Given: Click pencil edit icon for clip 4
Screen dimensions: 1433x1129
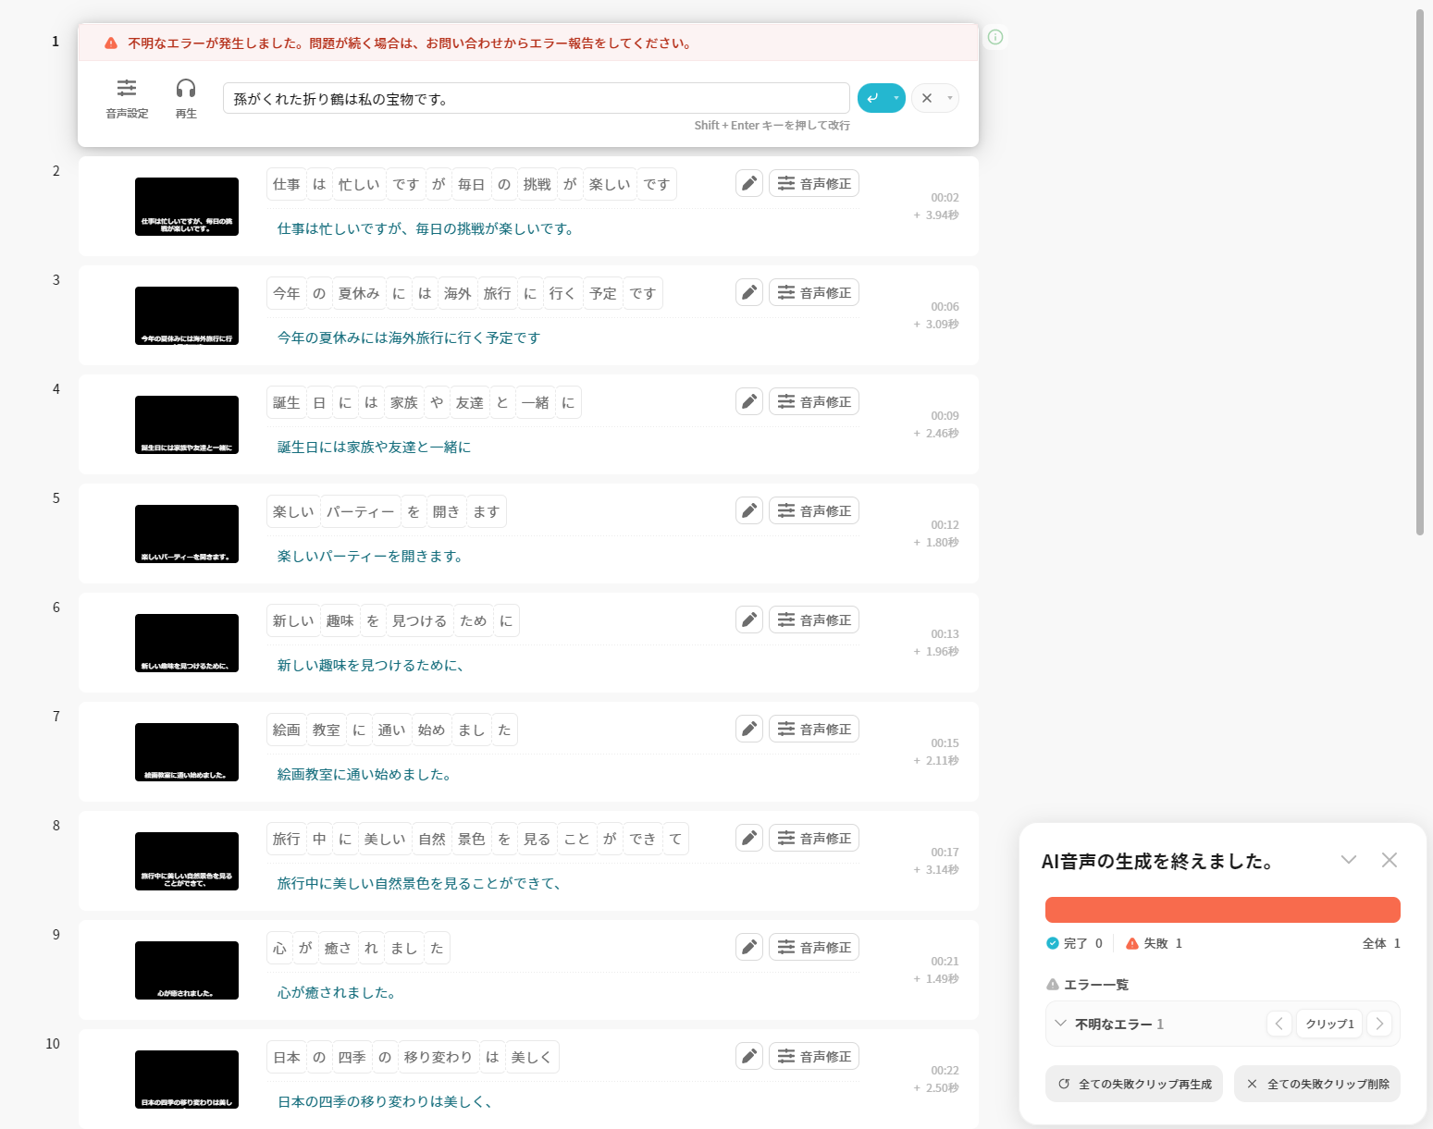Looking at the screenshot, I should pos(749,401).
